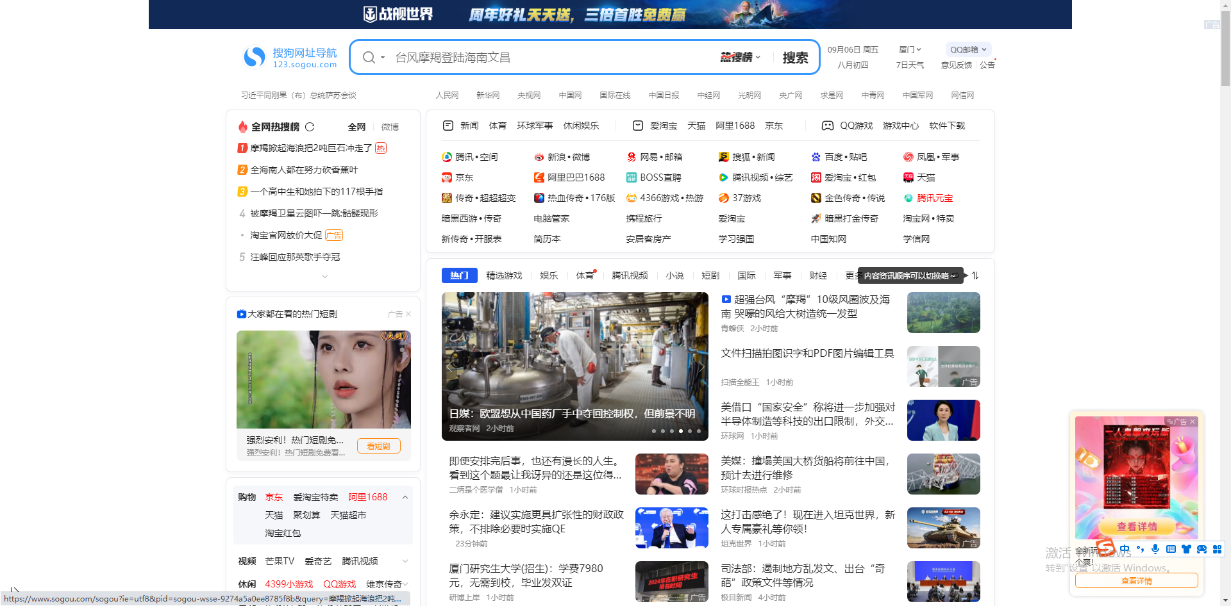1231x606 pixels.
Task: Go to next carousel slide arrow
Action: [x=701, y=366]
